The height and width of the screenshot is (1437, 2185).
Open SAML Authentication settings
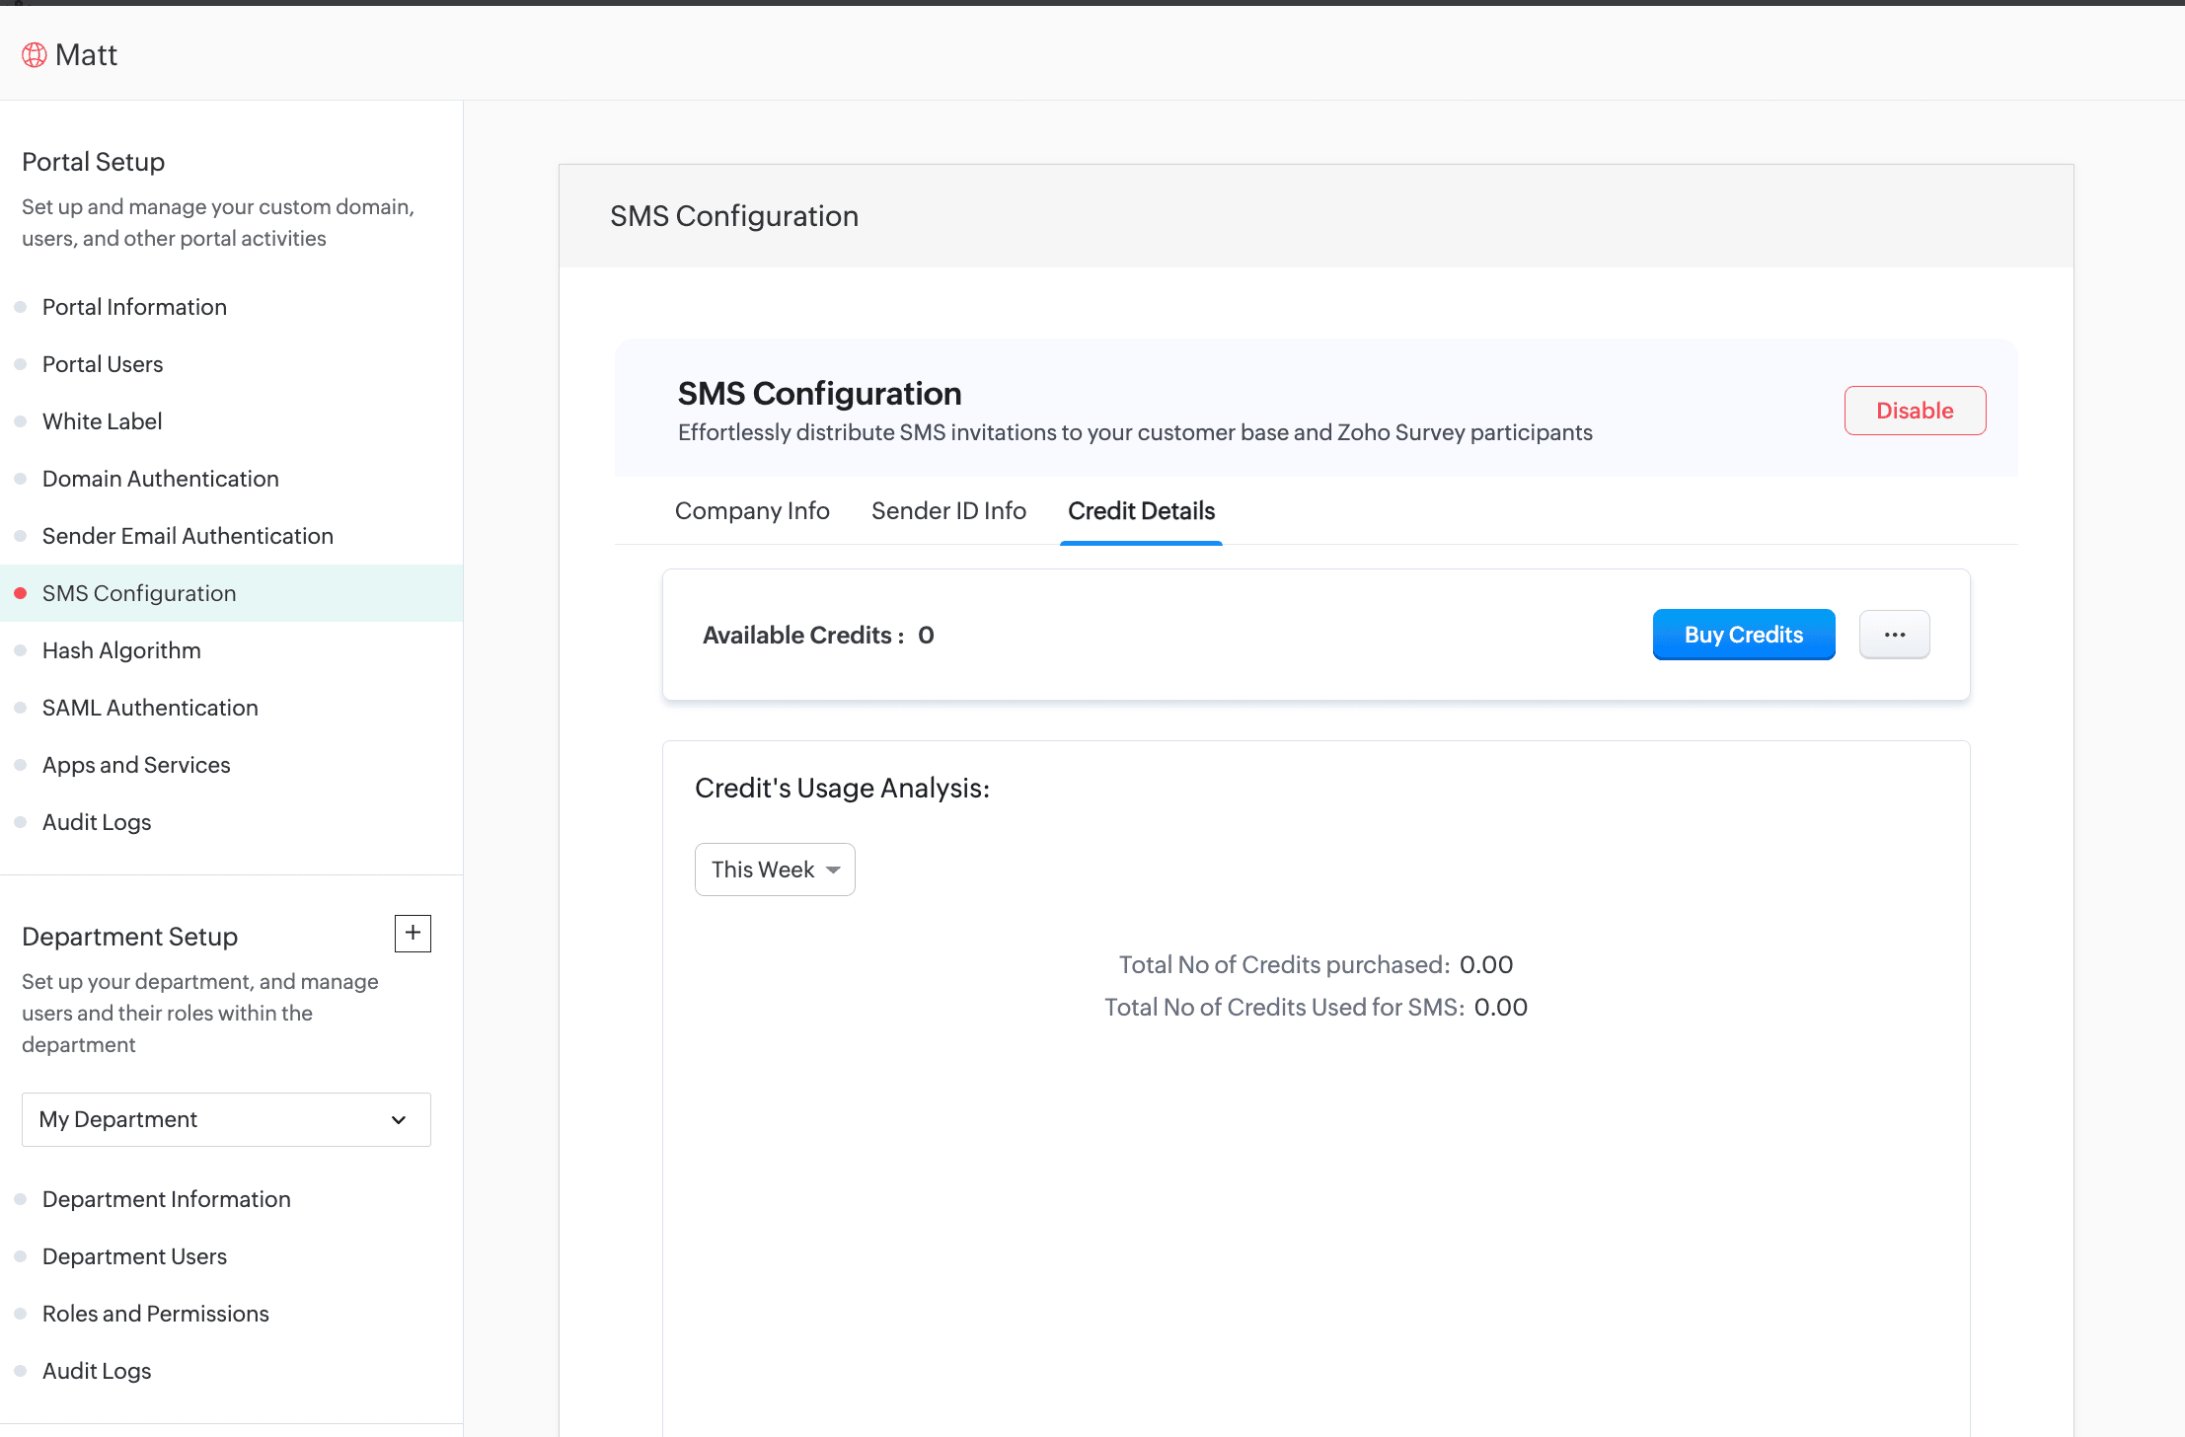click(x=150, y=708)
